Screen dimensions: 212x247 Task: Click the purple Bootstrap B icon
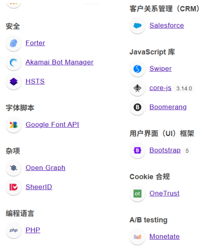point(137,150)
